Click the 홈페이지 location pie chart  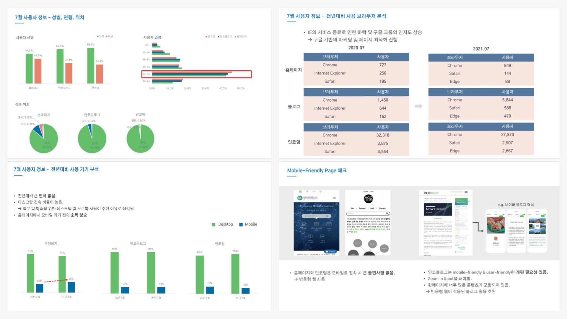coord(43,138)
